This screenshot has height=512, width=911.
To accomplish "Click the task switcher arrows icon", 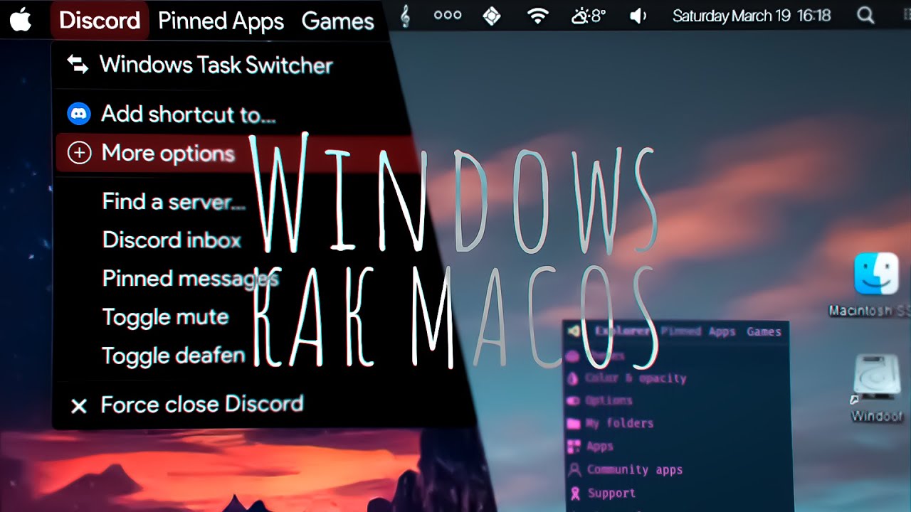I will (78, 65).
